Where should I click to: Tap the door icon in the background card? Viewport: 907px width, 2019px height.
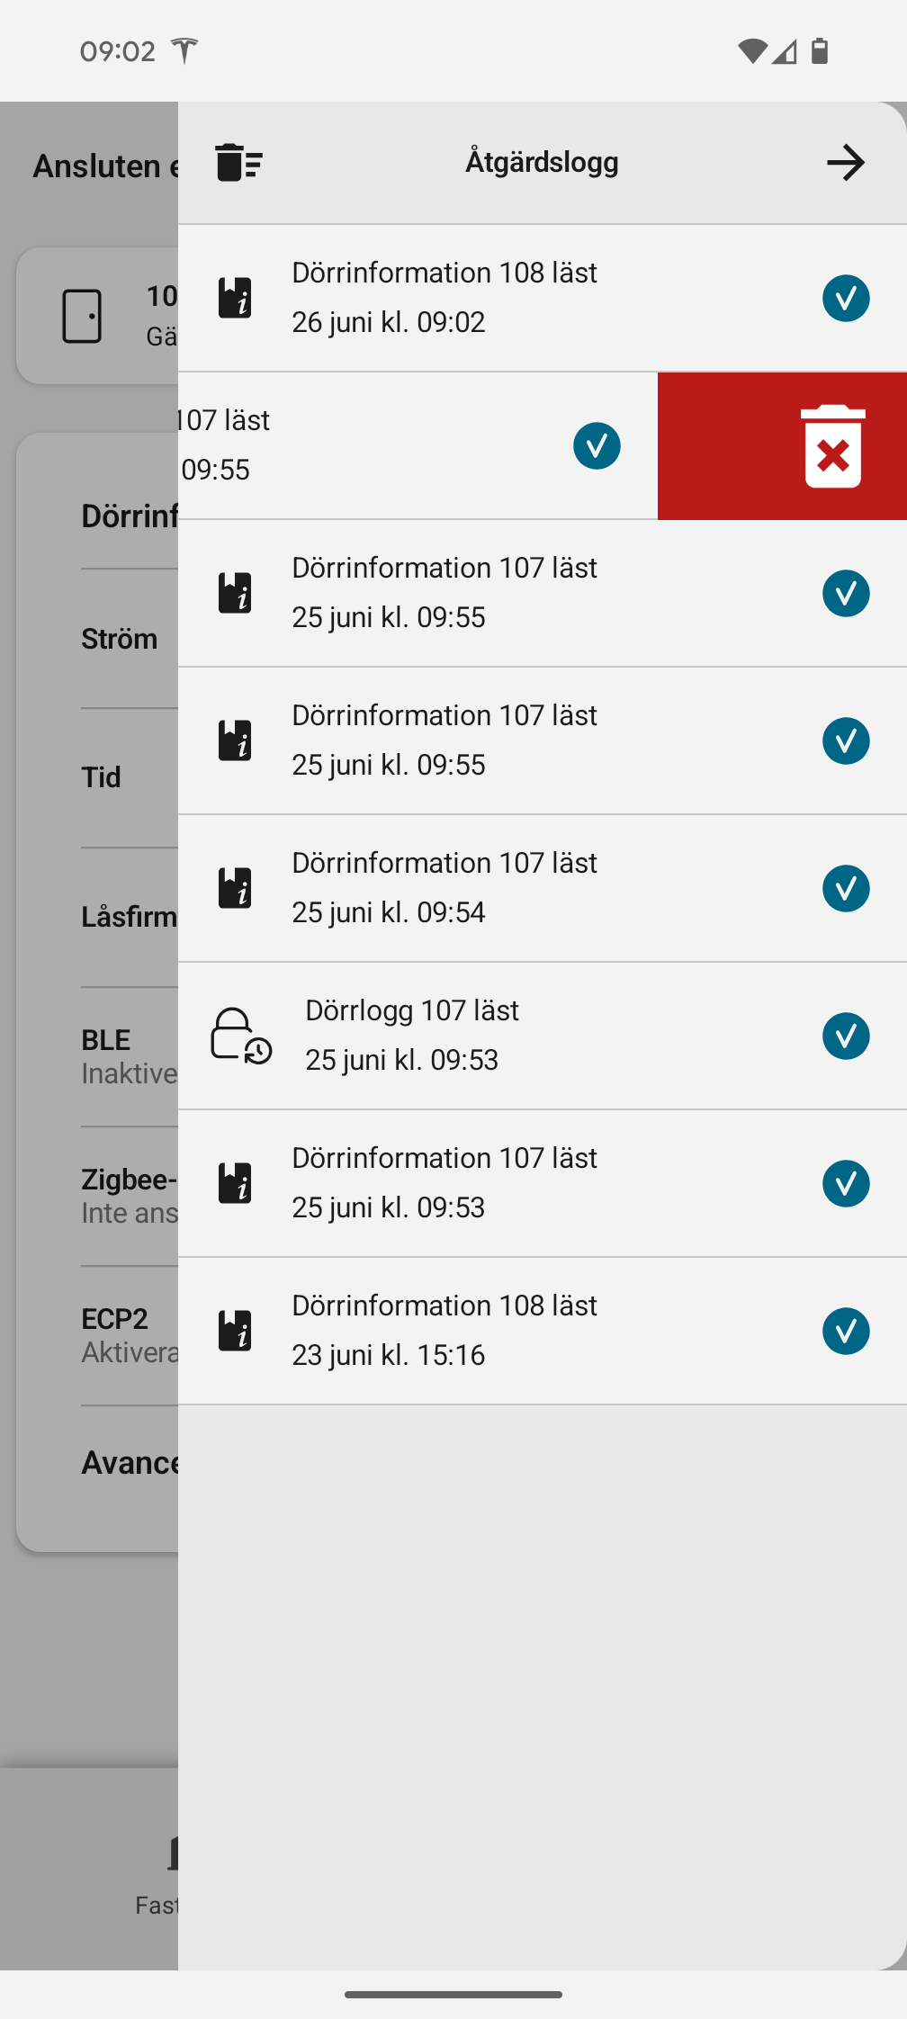[82, 316]
